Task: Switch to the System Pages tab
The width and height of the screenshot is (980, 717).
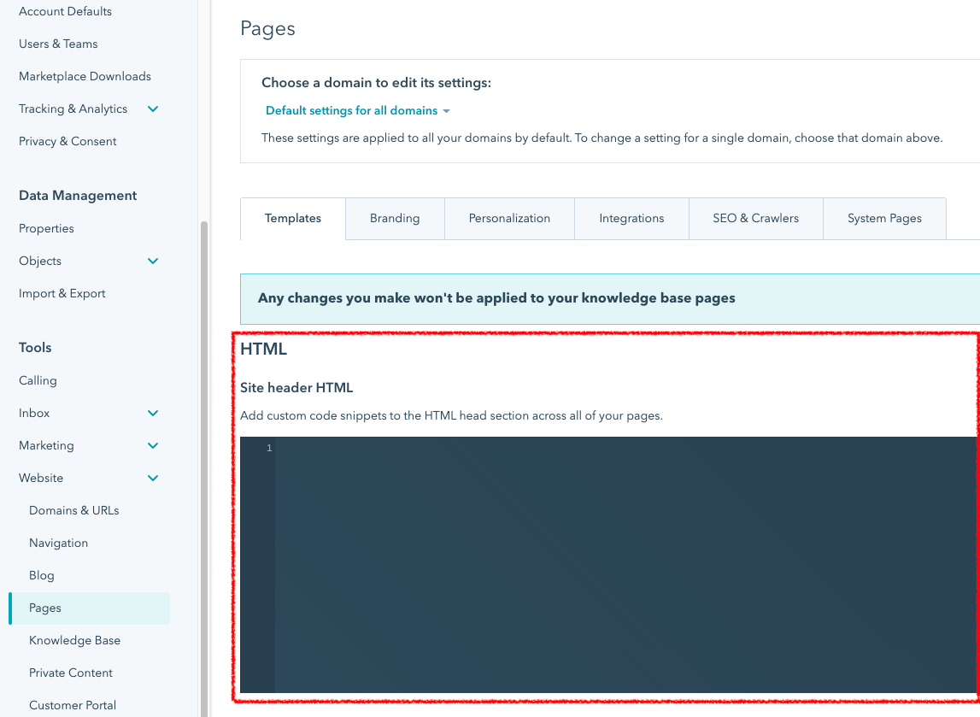Action: pyautogui.click(x=884, y=218)
